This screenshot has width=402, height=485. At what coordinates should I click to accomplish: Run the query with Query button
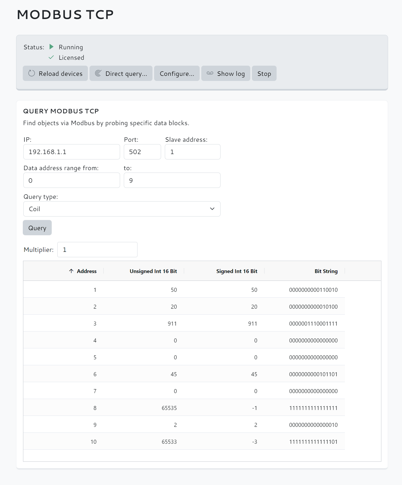tap(37, 228)
